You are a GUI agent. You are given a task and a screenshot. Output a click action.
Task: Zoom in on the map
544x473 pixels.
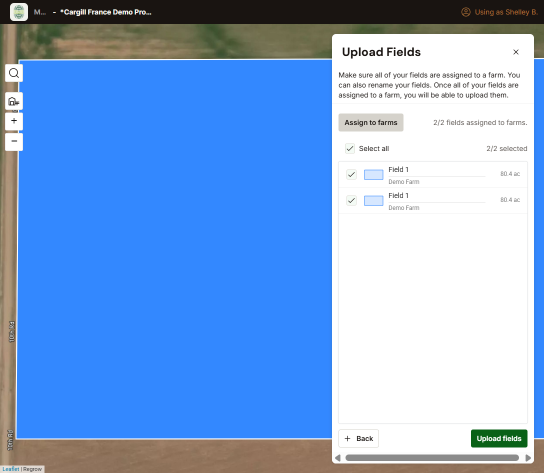coord(13,121)
